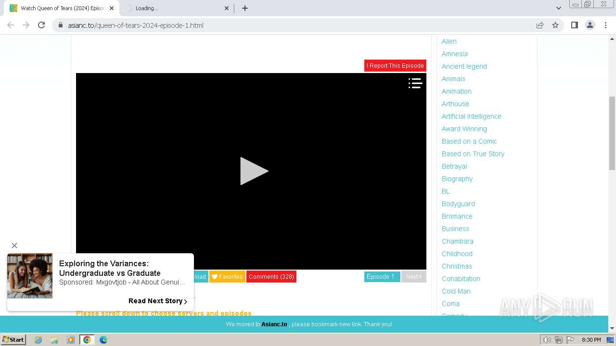Open the Chrome profile menu
Image resolution: width=616 pixels, height=346 pixels.
coord(590,25)
